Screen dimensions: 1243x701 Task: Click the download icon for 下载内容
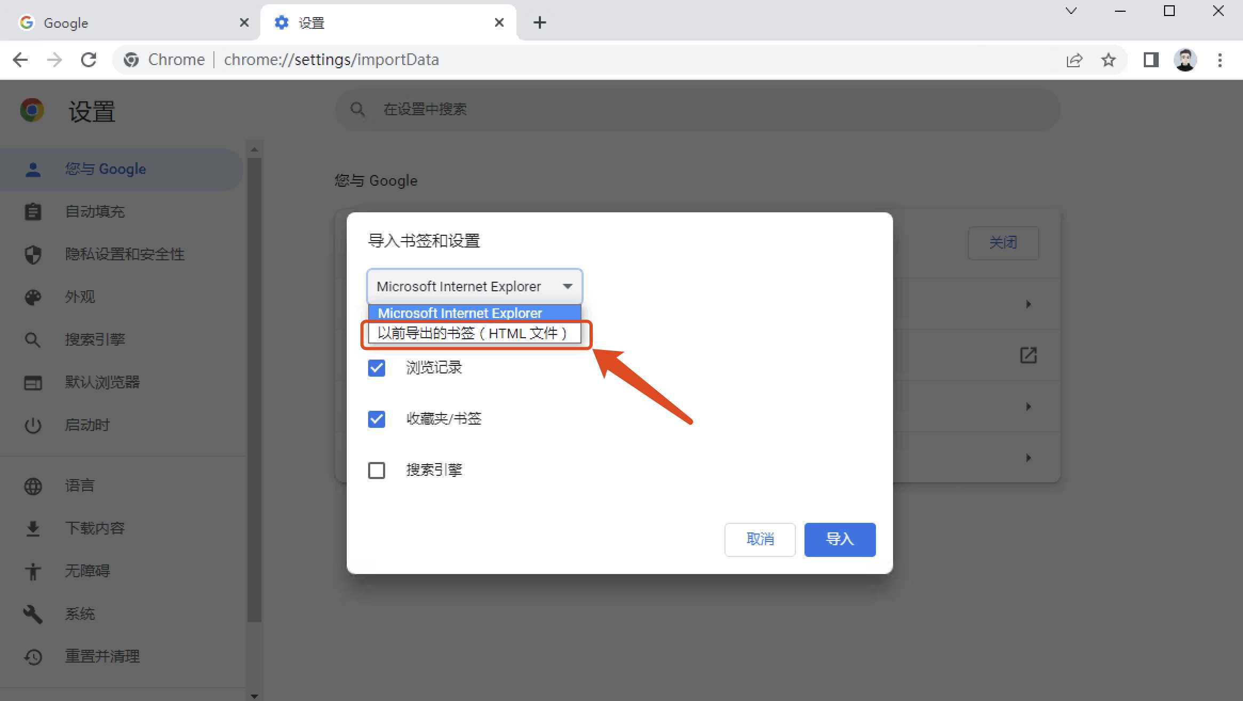tap(33, 529)
